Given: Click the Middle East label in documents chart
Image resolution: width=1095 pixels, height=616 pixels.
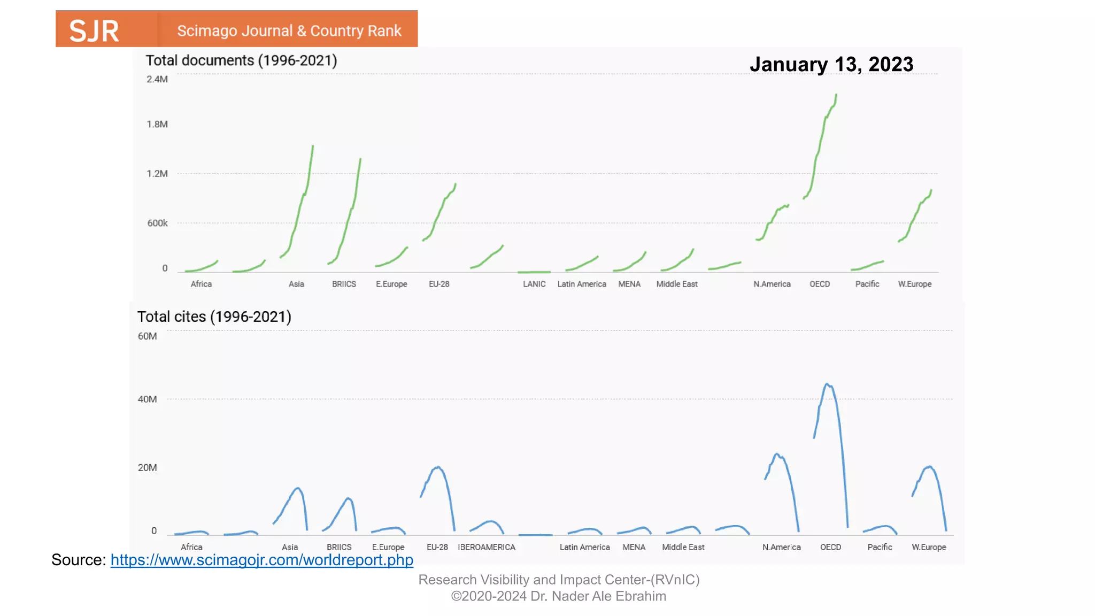Looking at the screenshot, I should click(676, 284).
